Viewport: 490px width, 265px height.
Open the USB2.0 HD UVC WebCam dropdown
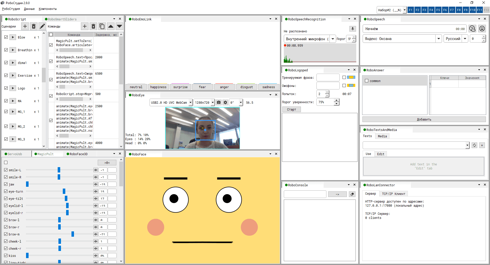tap(190, 102)
